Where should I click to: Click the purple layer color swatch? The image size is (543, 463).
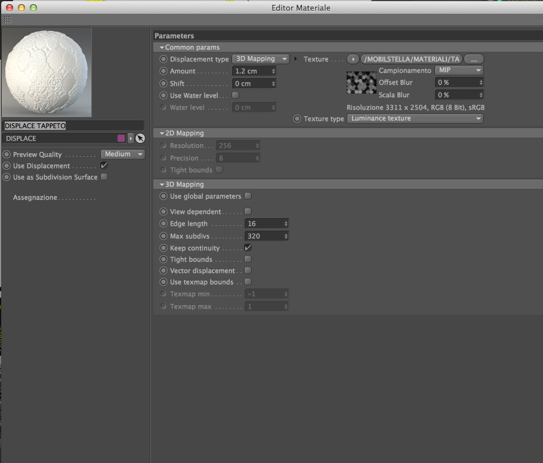click(x=121, y=138)
